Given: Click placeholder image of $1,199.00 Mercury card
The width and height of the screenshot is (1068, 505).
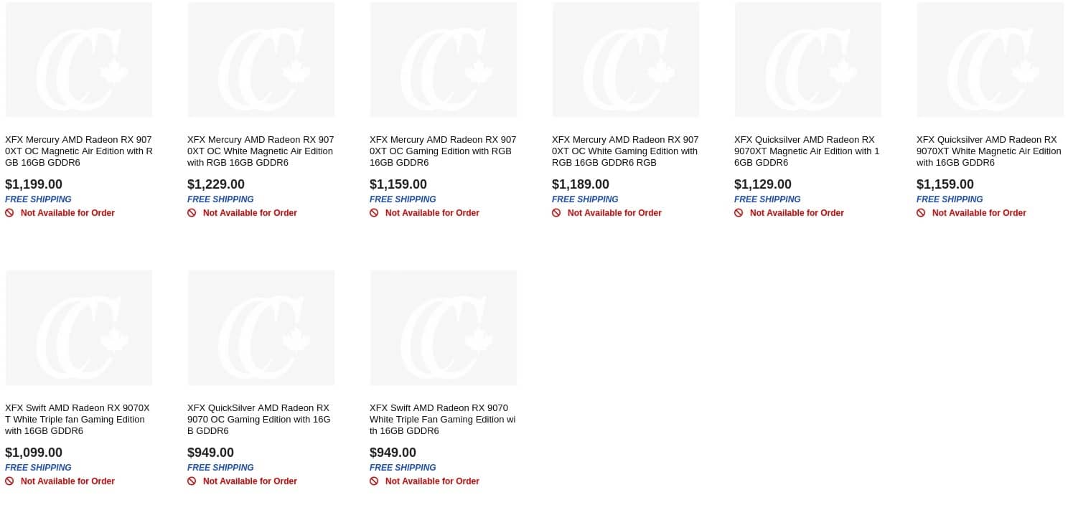Looking at the screenshot, I should [79, 60].
